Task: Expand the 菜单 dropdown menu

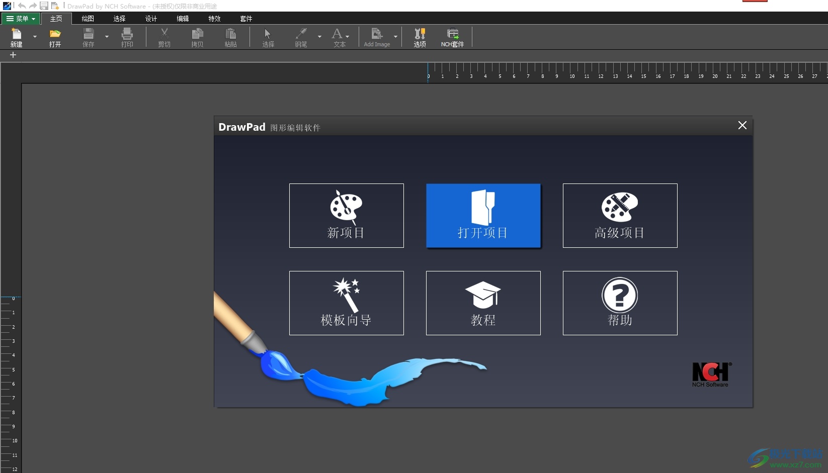Action: click(x=21, y=19)
